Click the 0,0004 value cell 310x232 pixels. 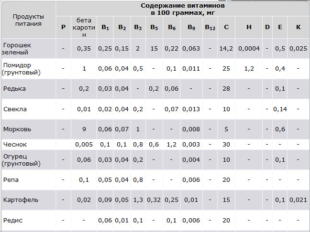click(x=249, y=48)
